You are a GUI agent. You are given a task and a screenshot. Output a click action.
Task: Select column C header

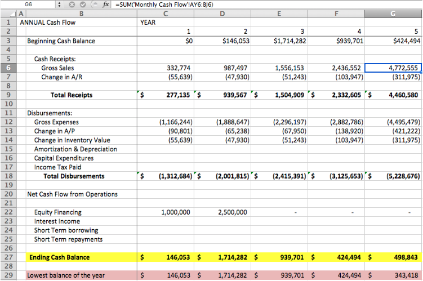point(166,14)
